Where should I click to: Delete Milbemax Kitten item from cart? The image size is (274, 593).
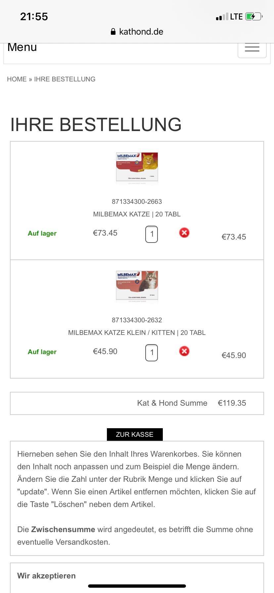[x=184, y=351]
